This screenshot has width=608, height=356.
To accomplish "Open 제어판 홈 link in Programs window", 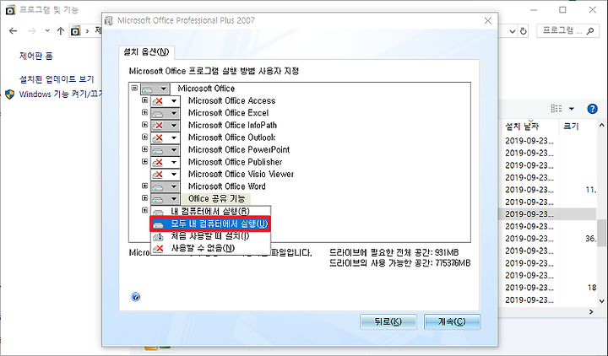I will pyautogui.click(x=35, y=56).
